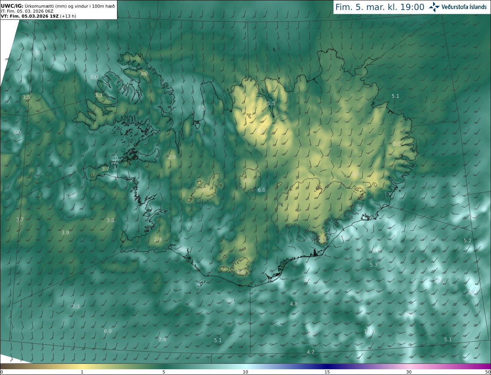Click the 7.5 value label
This screenshot has width=491, height=375.
click(201, 109)
